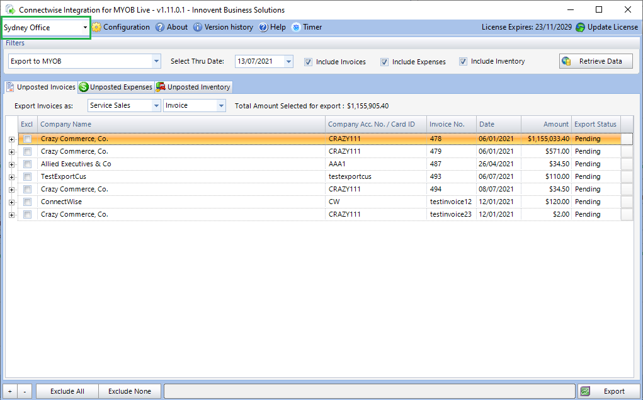Select the testexportcus Card ID cell

click(376, 176)
